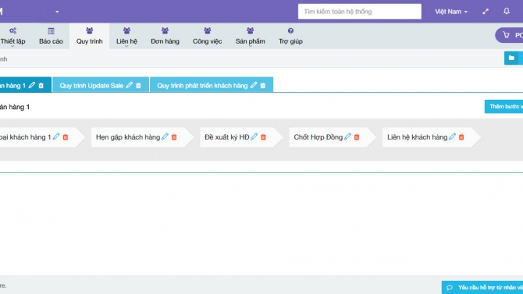Open the top-left header dropdown arrow
Image resolution: width=523 pixels, height=294 pixels.
point(57,12)
